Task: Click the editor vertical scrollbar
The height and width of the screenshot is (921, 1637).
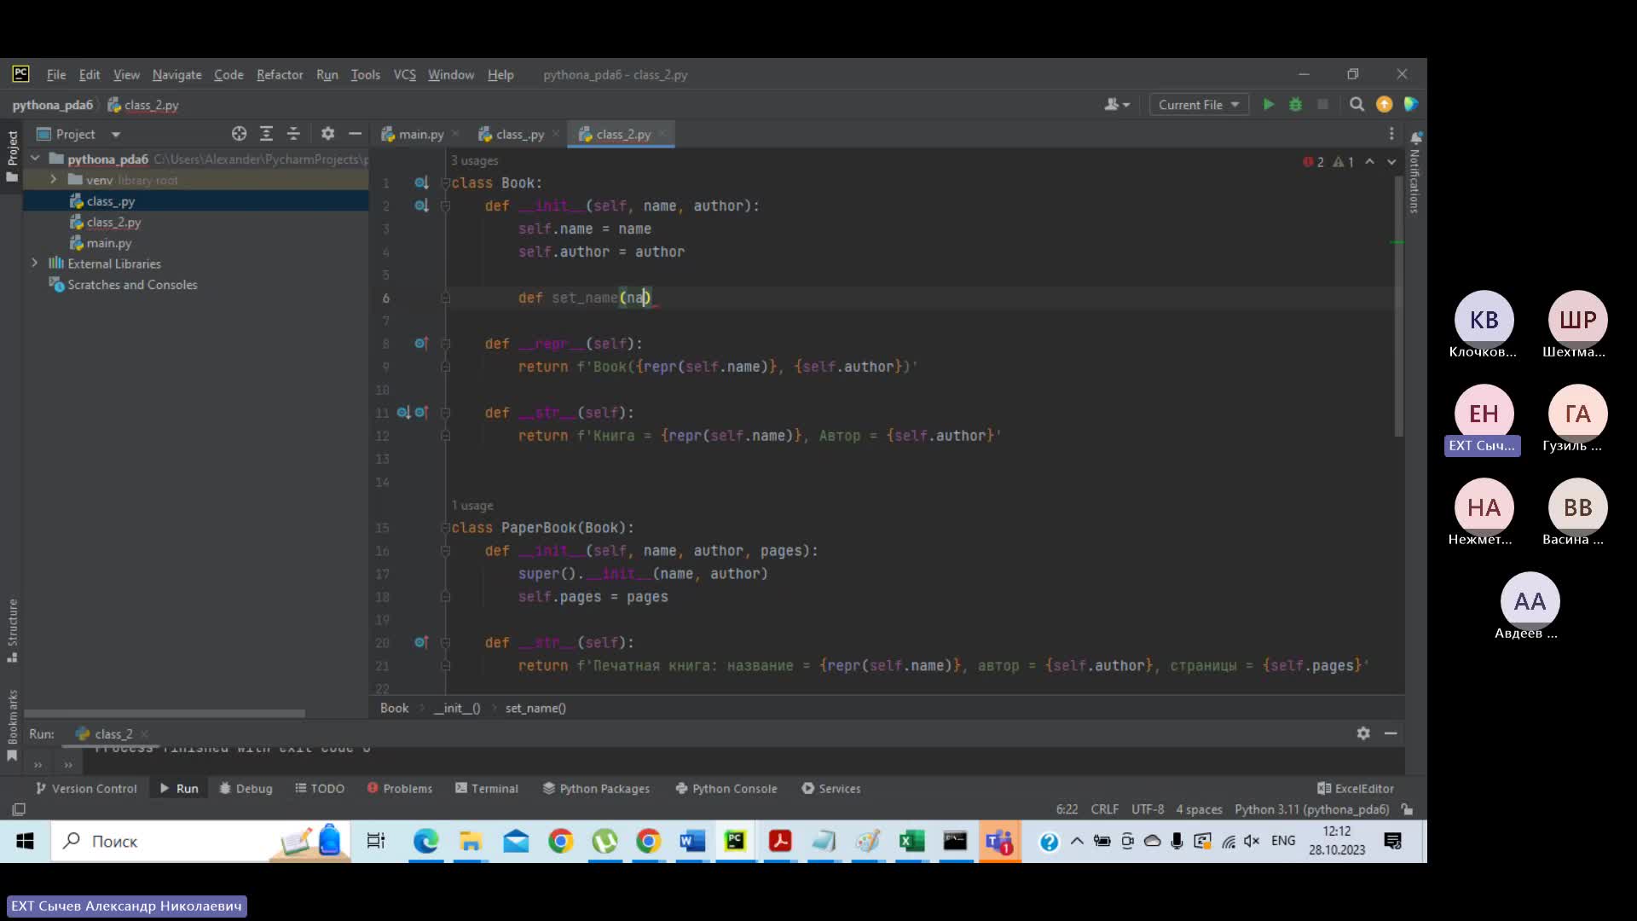Action: click(x=1398, y=307)
